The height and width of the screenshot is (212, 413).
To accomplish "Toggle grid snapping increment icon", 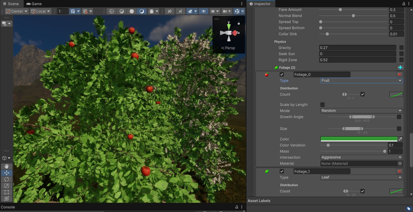I will (x=85, y=11).
